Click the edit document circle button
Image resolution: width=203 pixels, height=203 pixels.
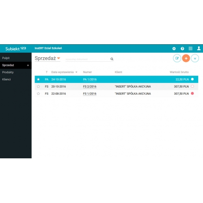point(177,58)
